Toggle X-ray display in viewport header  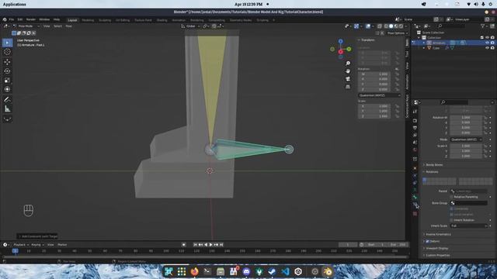click(380, 26)
